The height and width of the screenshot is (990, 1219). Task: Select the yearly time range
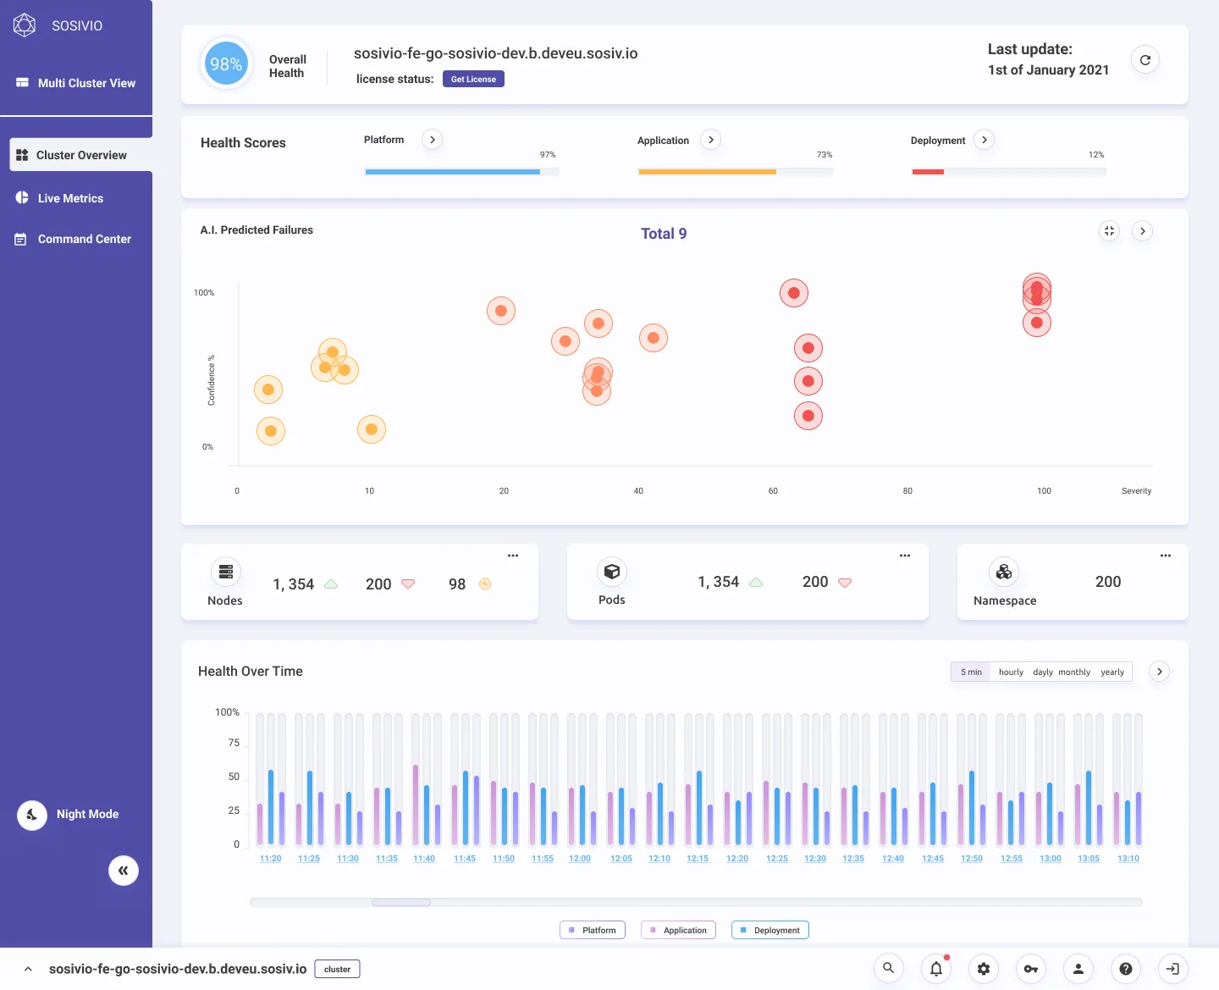pos(1112,672)
